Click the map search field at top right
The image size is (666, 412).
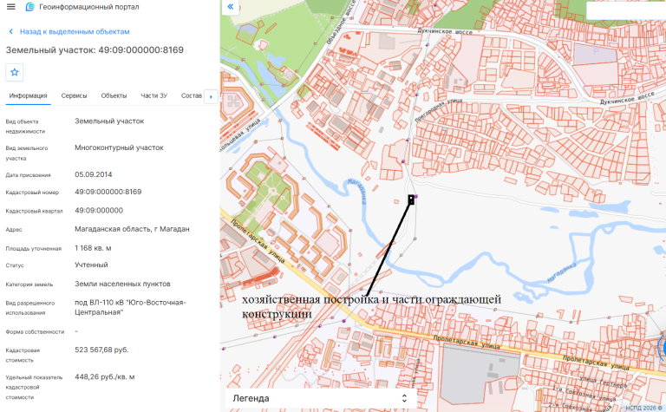625,10
